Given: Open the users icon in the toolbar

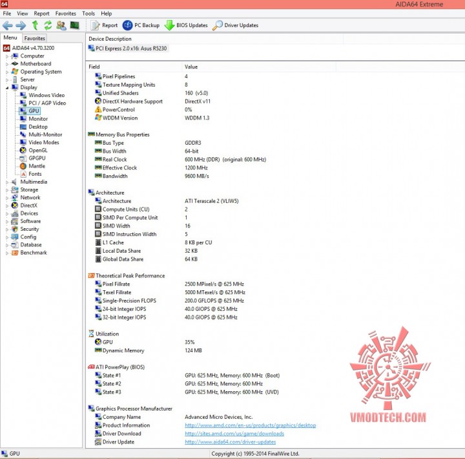Looking at the screenshot, I should tap(61, 25).
